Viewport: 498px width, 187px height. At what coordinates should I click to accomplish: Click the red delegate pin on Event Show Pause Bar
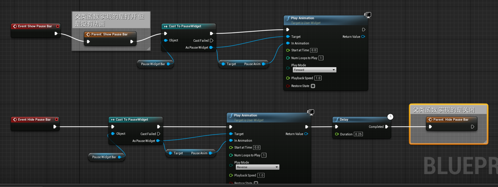click(58, 26)
